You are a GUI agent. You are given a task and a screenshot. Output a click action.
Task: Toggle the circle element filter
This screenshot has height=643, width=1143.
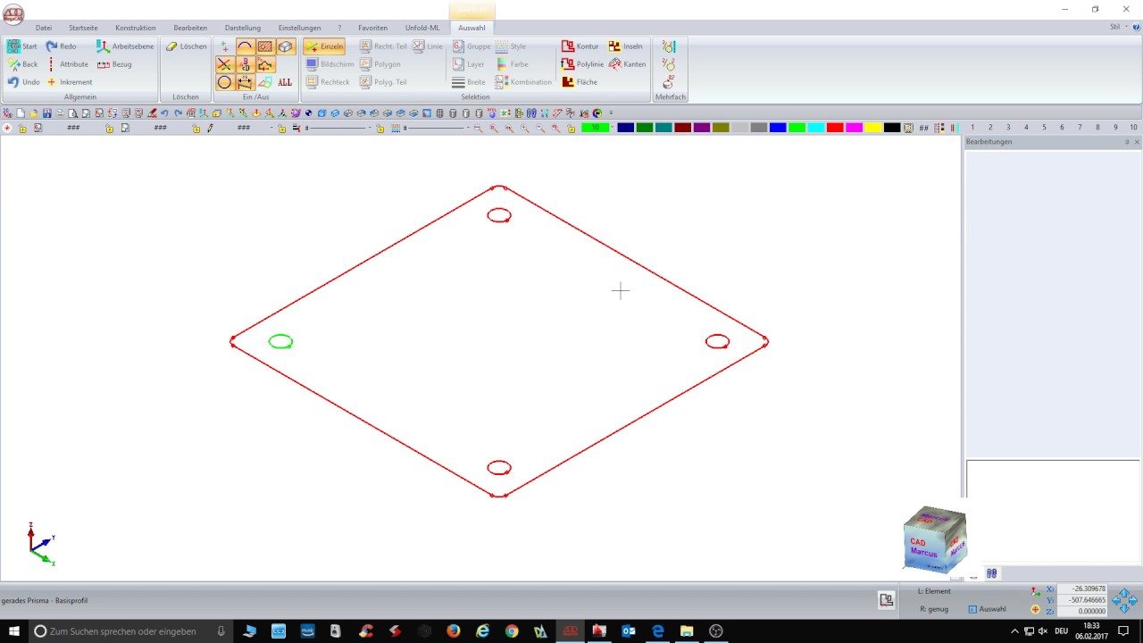[x=225, y=82]
